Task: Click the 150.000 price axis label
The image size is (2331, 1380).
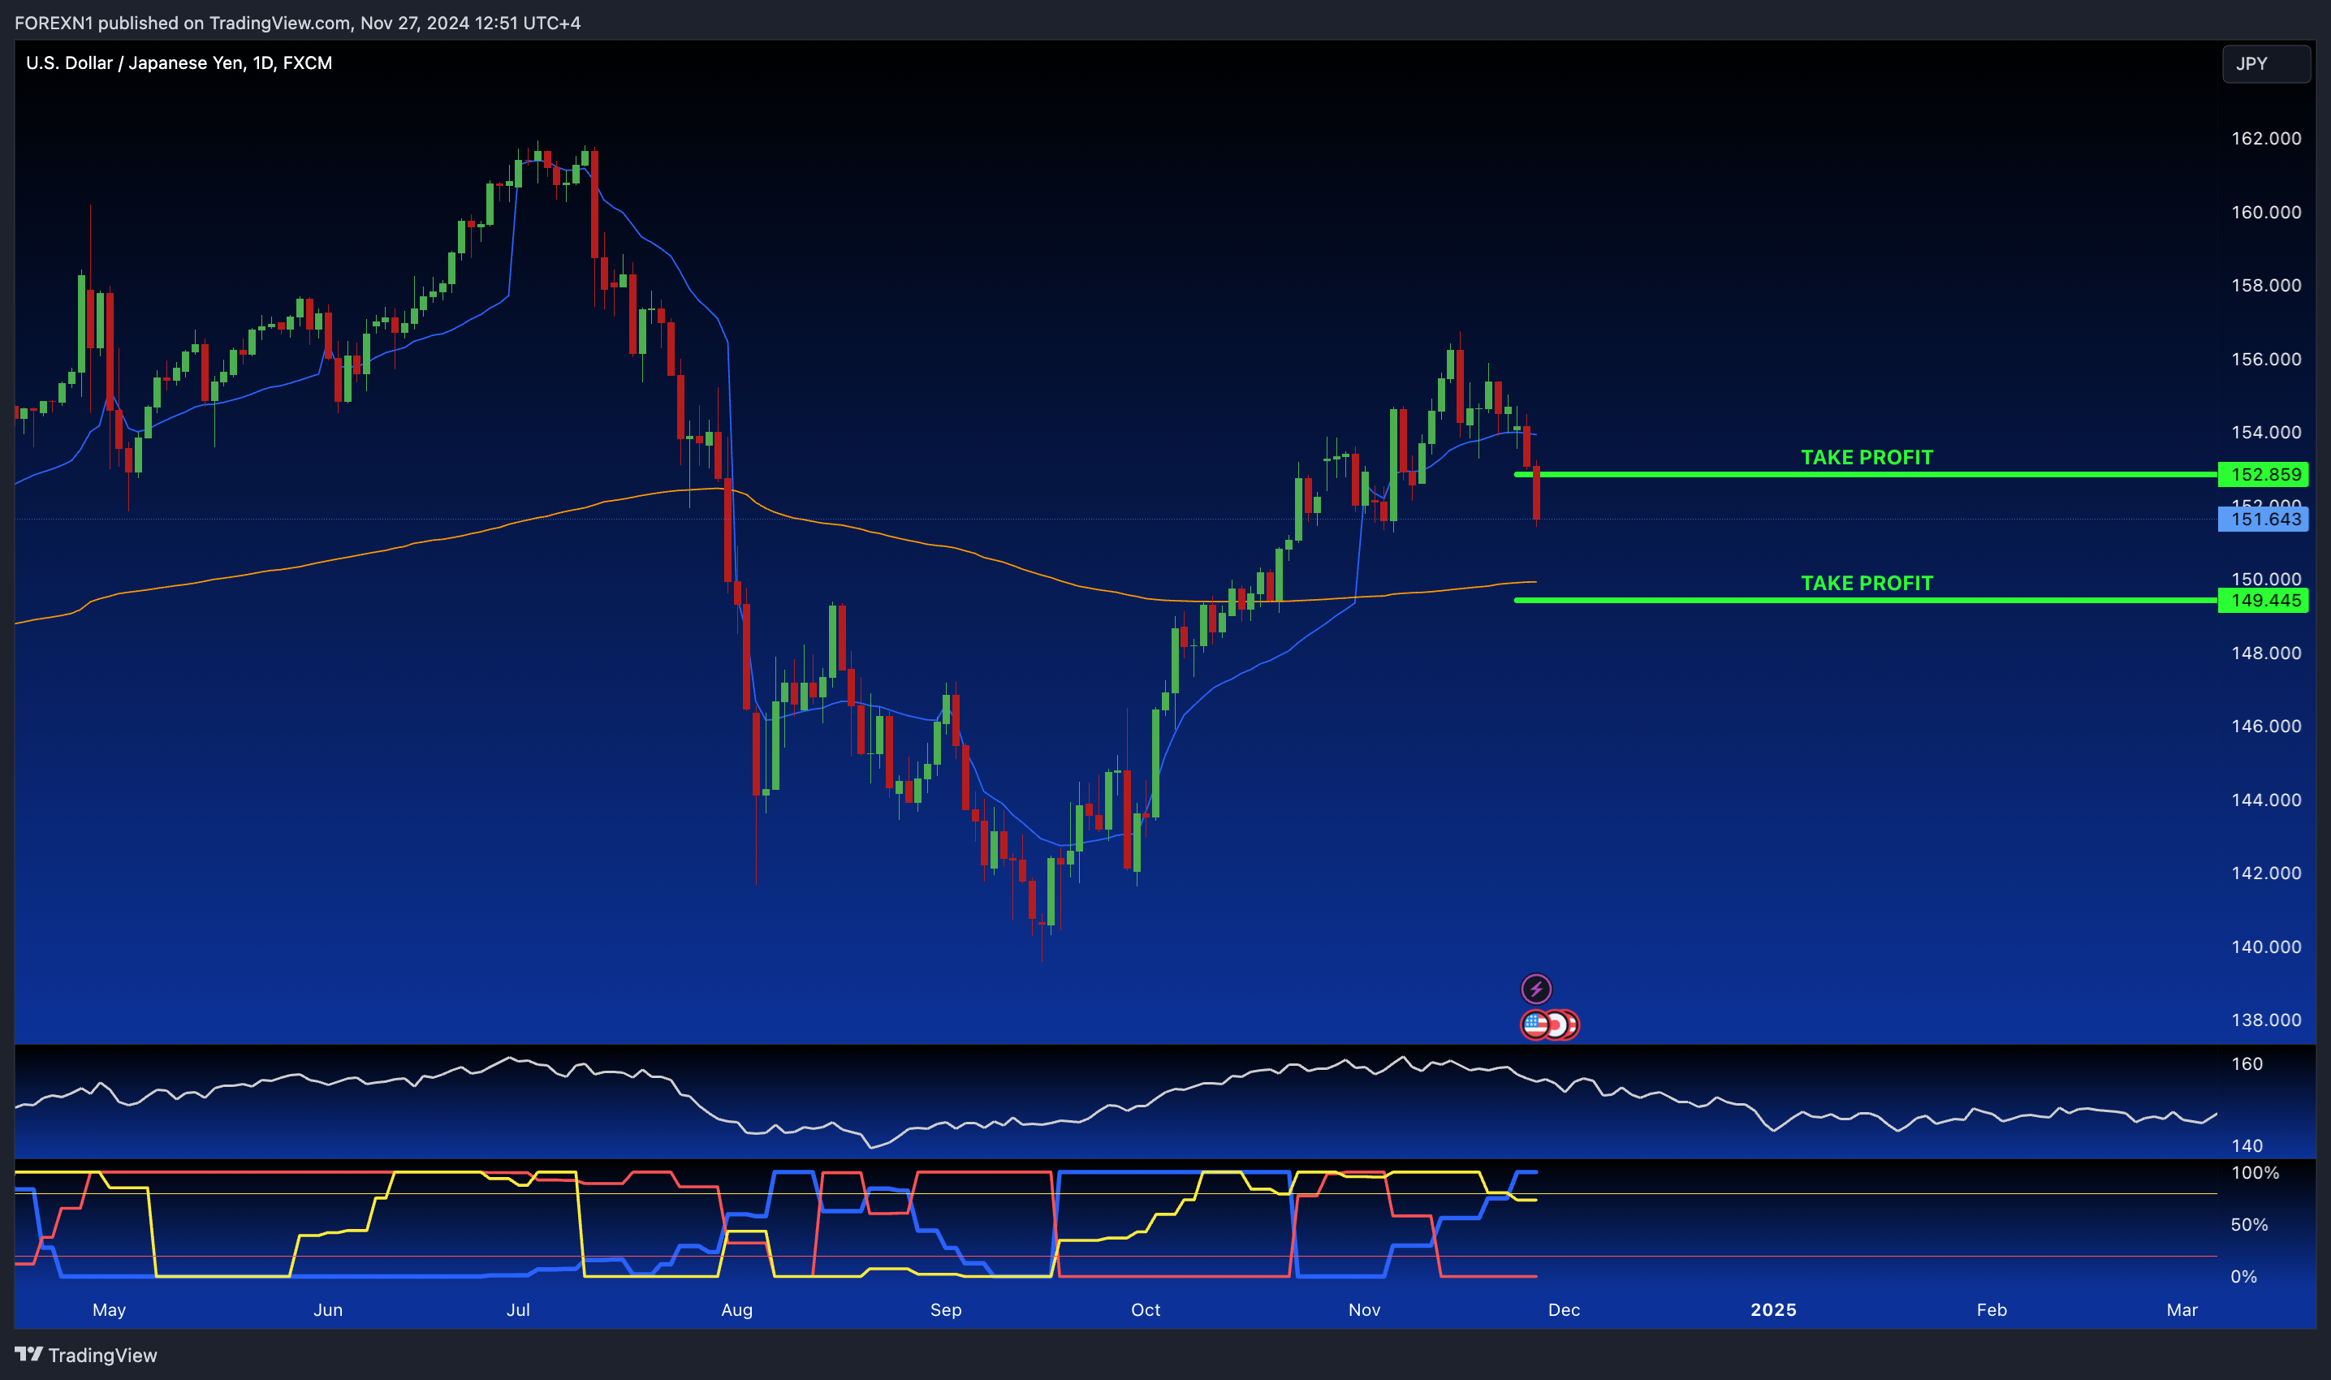Action: coord(2266,579)
